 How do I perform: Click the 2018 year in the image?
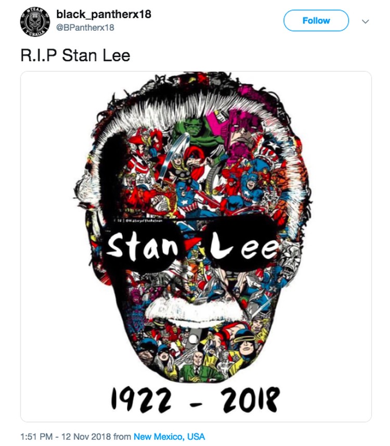click(250, 400)
